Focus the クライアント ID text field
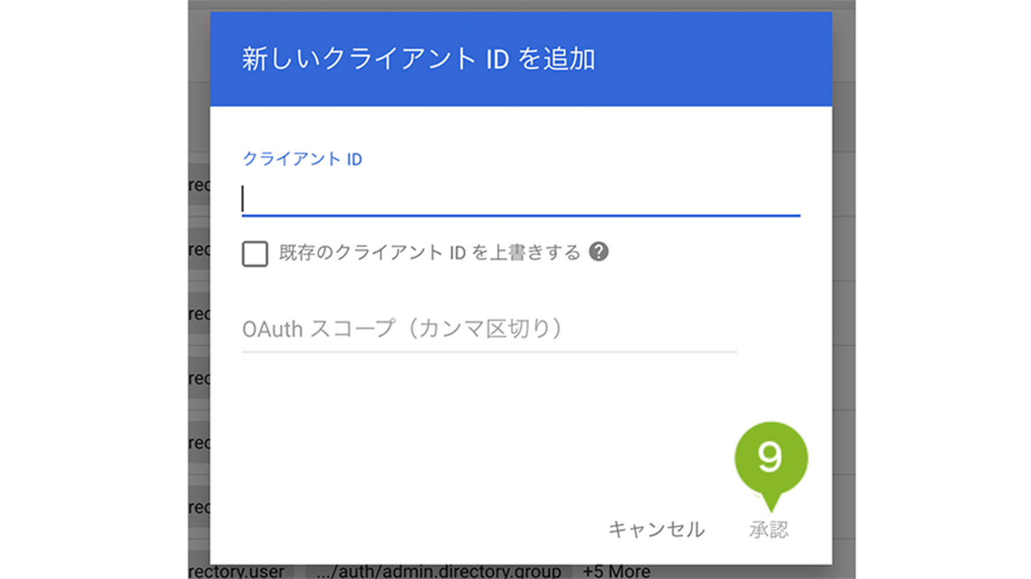The image size is (1031, 579). [x=520, y=199]
